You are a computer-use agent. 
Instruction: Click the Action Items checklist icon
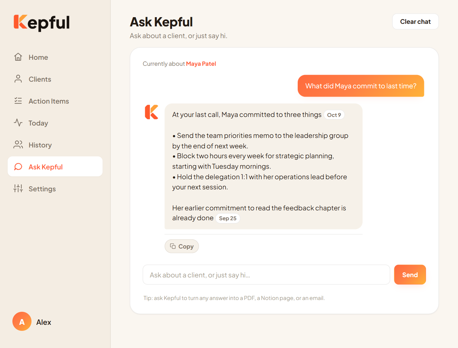18,101
